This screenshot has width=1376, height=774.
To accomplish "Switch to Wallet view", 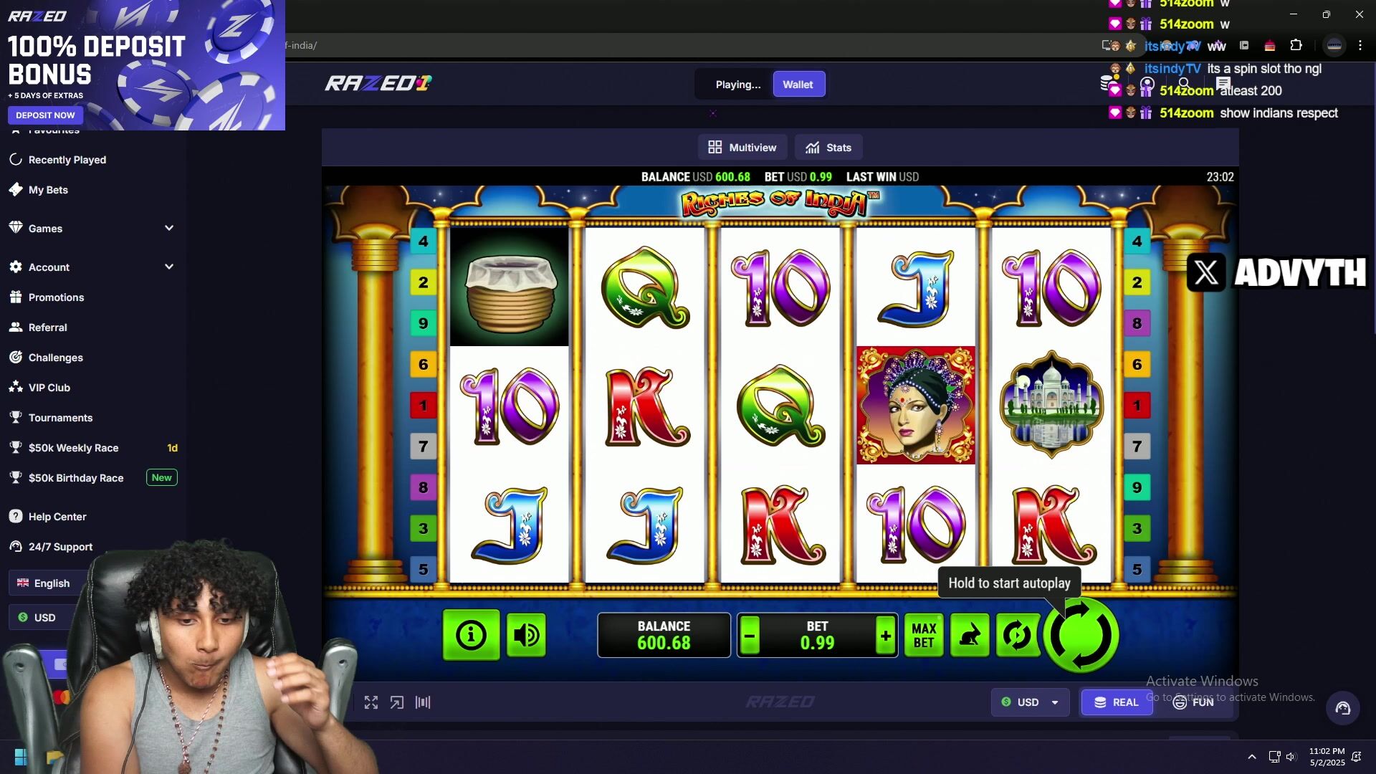I will pos(798,85).
